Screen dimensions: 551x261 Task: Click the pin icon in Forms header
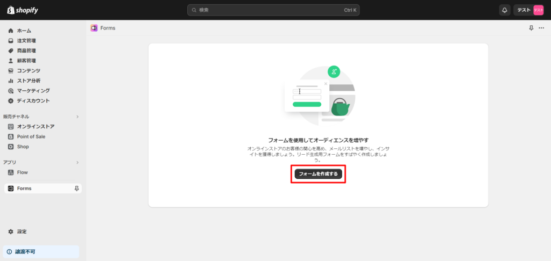coord(532,28)
